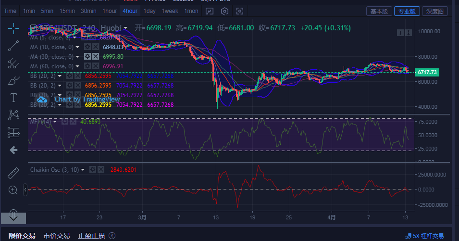Expand the MFI (14) dropdown arrow
The height and width of the screenshot is (241, 459).
click(x=55, y=122)
